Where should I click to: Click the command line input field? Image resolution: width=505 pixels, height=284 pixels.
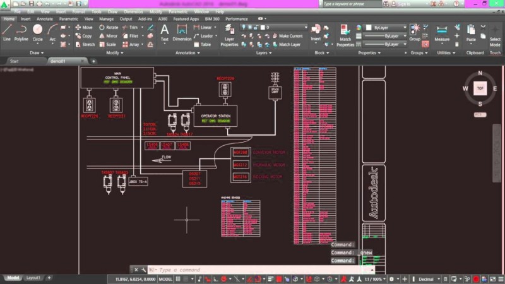261,270
